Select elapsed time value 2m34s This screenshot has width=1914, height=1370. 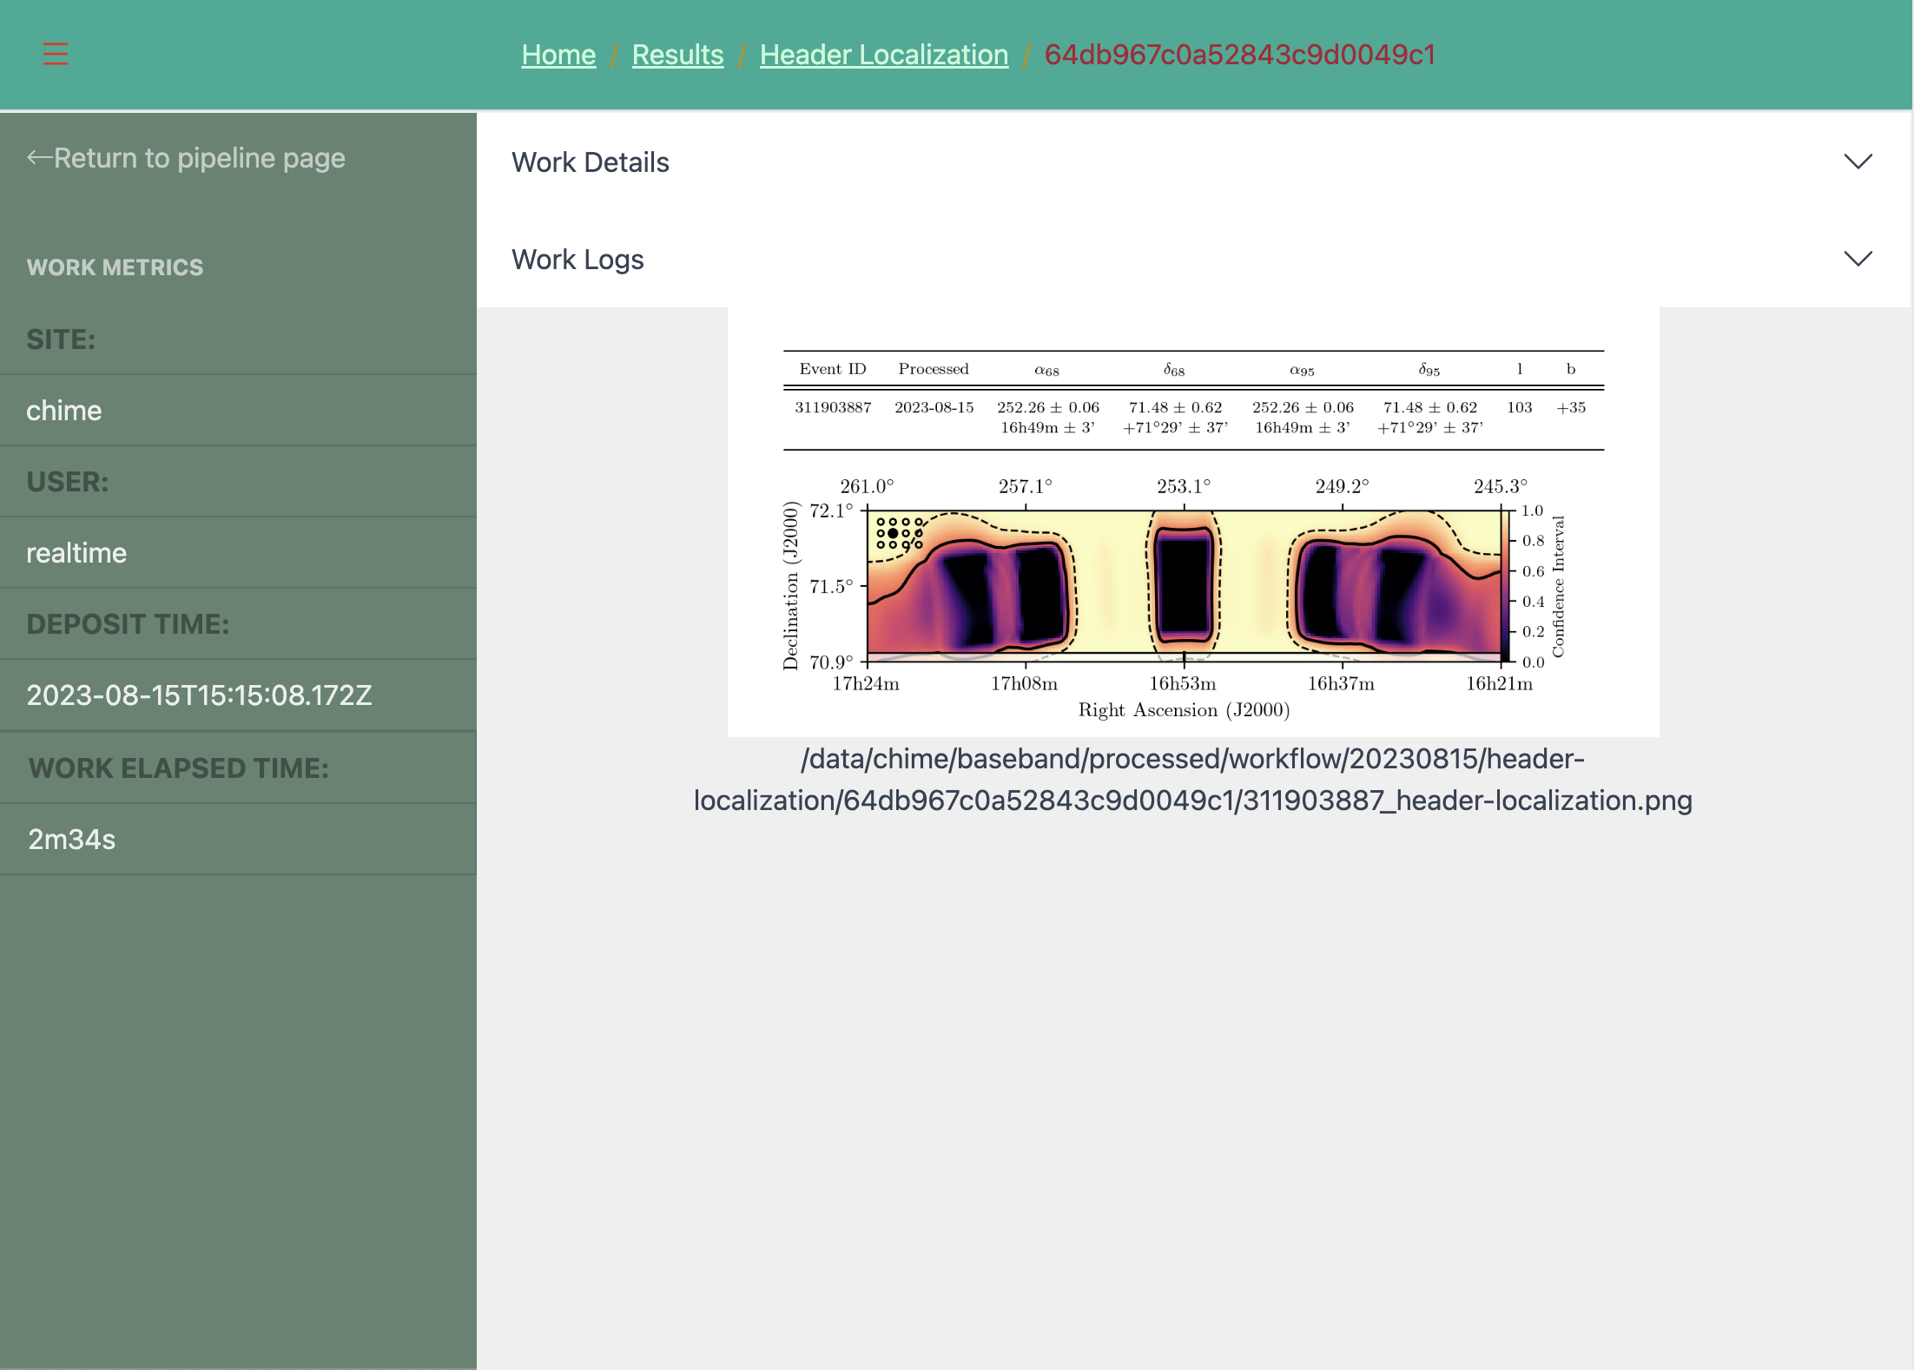[x=71, y=840]
